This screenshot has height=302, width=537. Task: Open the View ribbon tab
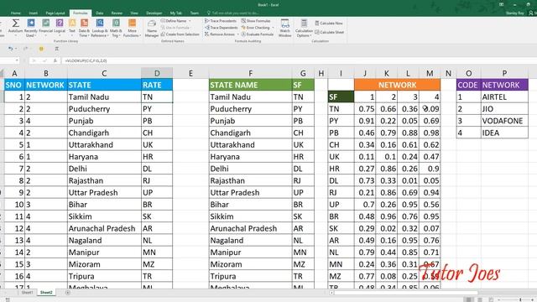[x=134, y=13]
